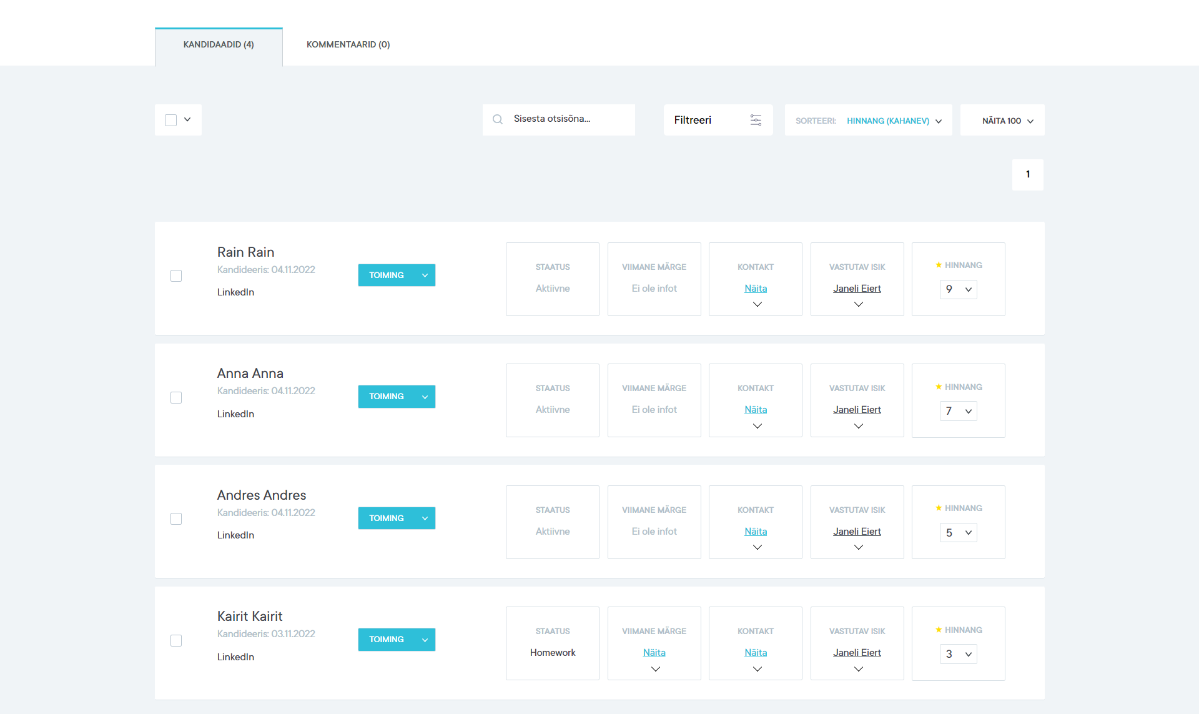Click Näita contact link for Andres Andres
The image size is (1199, 714).
click(x=756, y=532)
